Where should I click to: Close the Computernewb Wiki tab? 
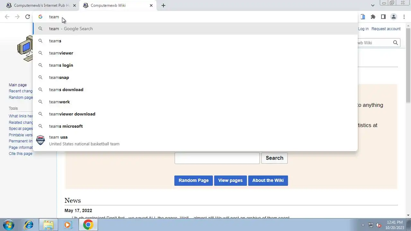[x=151, y=5]
